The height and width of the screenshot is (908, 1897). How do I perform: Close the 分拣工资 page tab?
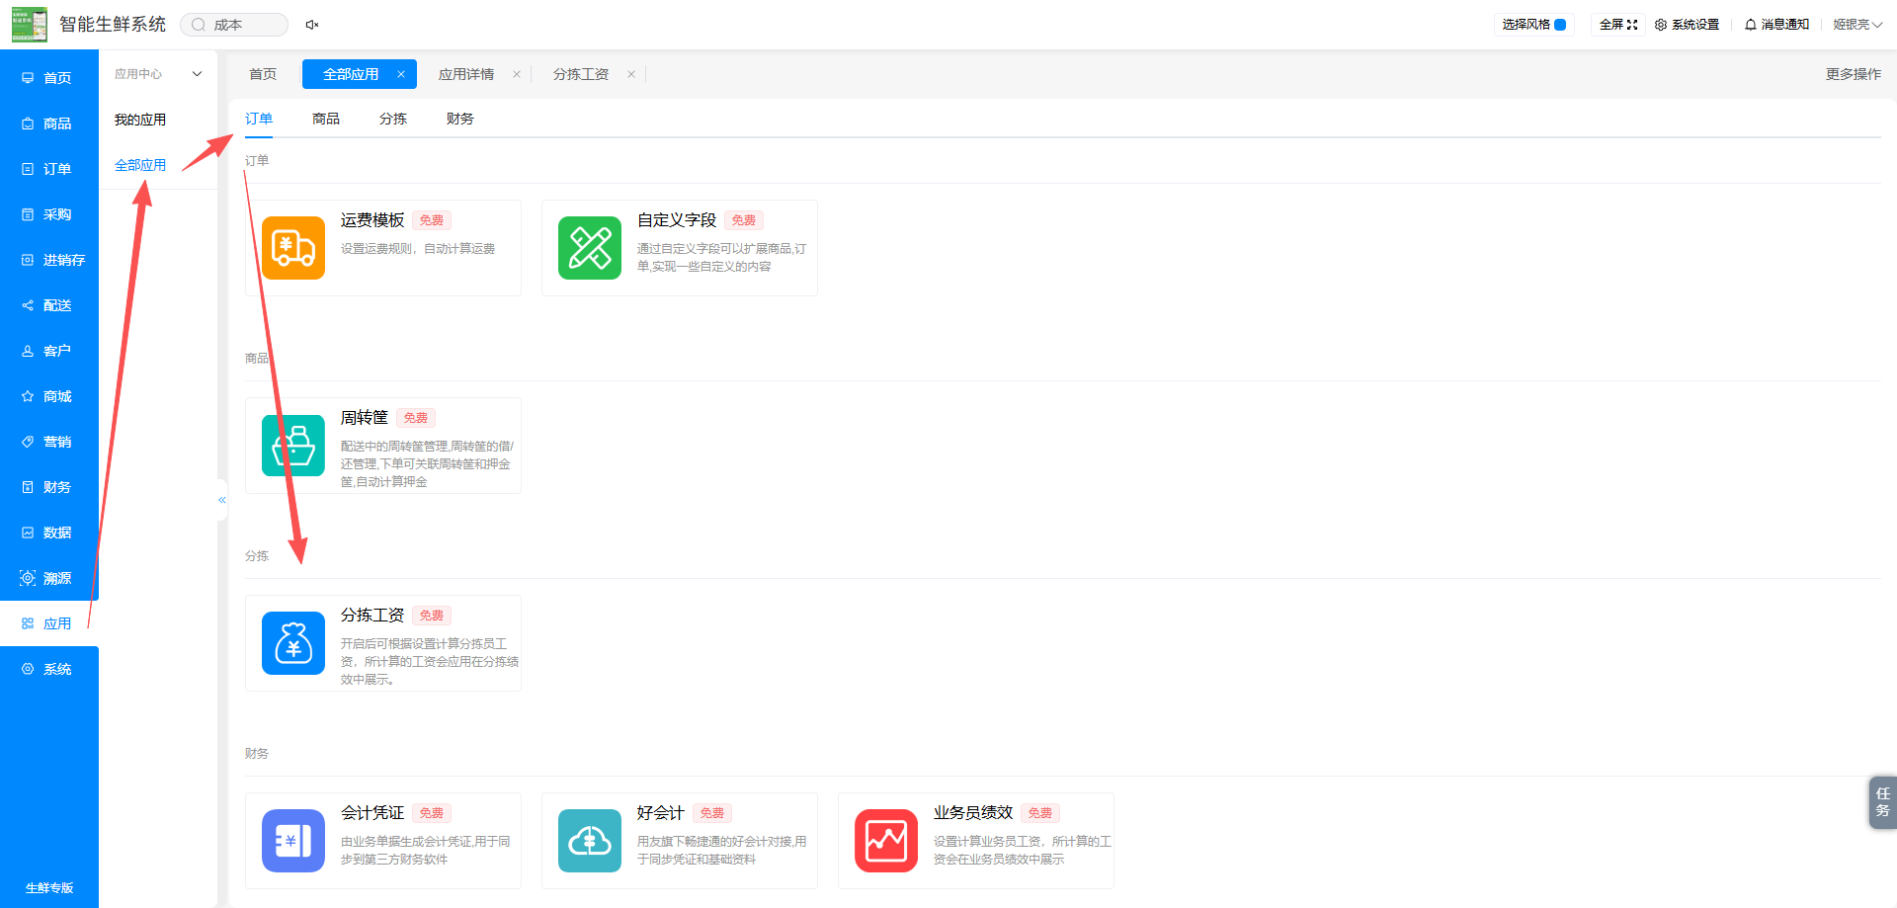coord(631,74)
